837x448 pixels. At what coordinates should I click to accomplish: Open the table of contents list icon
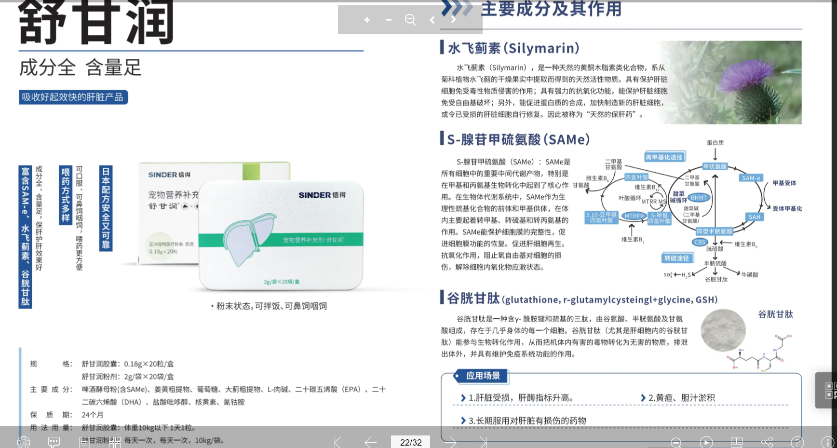point(84,442)
